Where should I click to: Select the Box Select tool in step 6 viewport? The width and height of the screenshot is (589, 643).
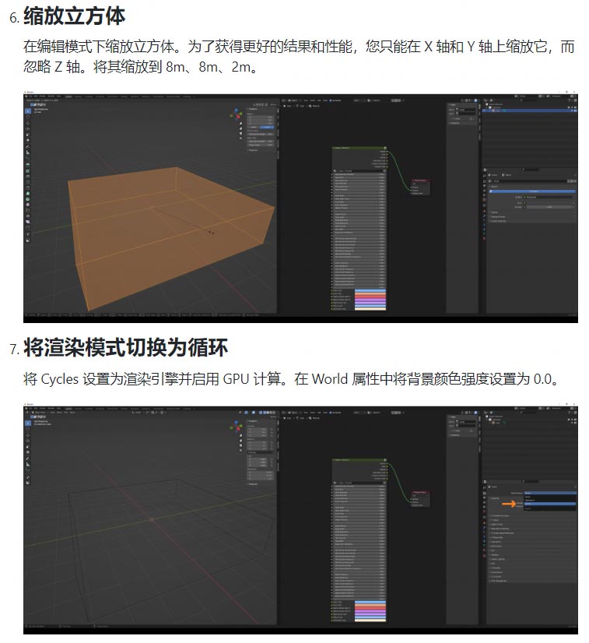pos(28,111)
